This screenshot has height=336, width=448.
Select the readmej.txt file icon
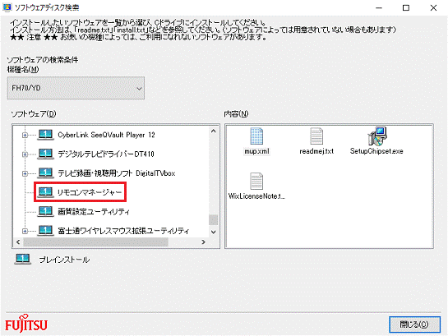click(316, 136)
